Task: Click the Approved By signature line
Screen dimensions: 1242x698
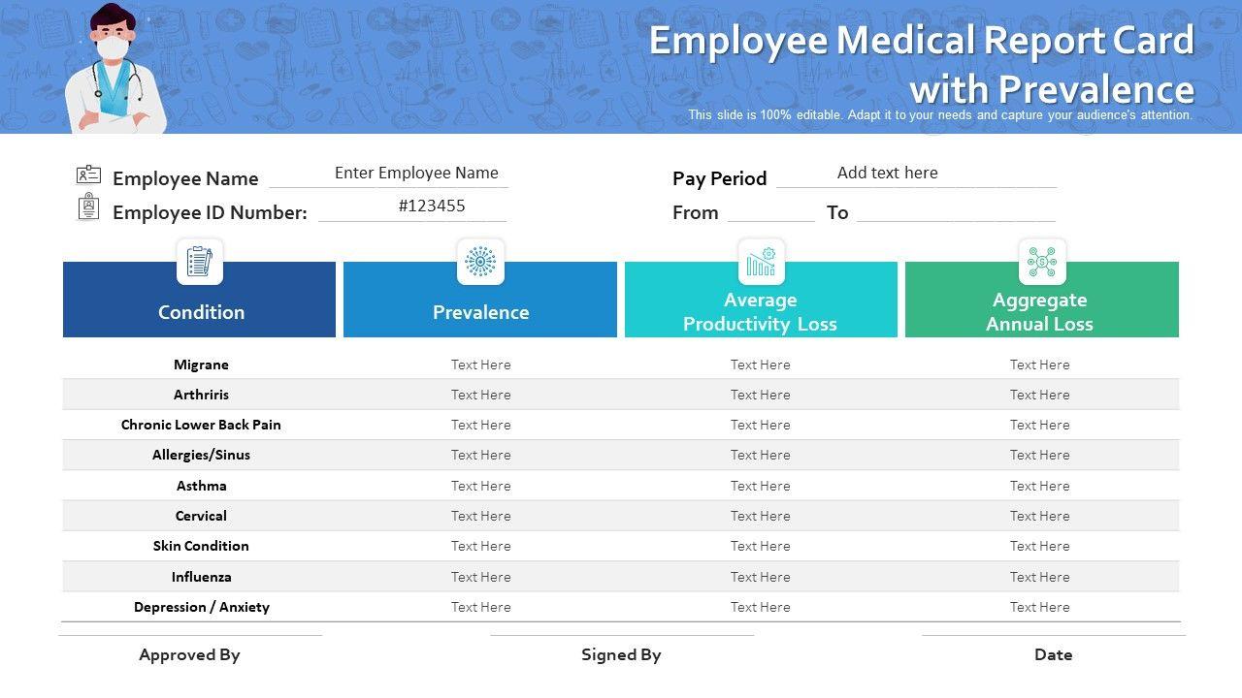Action: [190, 637]
